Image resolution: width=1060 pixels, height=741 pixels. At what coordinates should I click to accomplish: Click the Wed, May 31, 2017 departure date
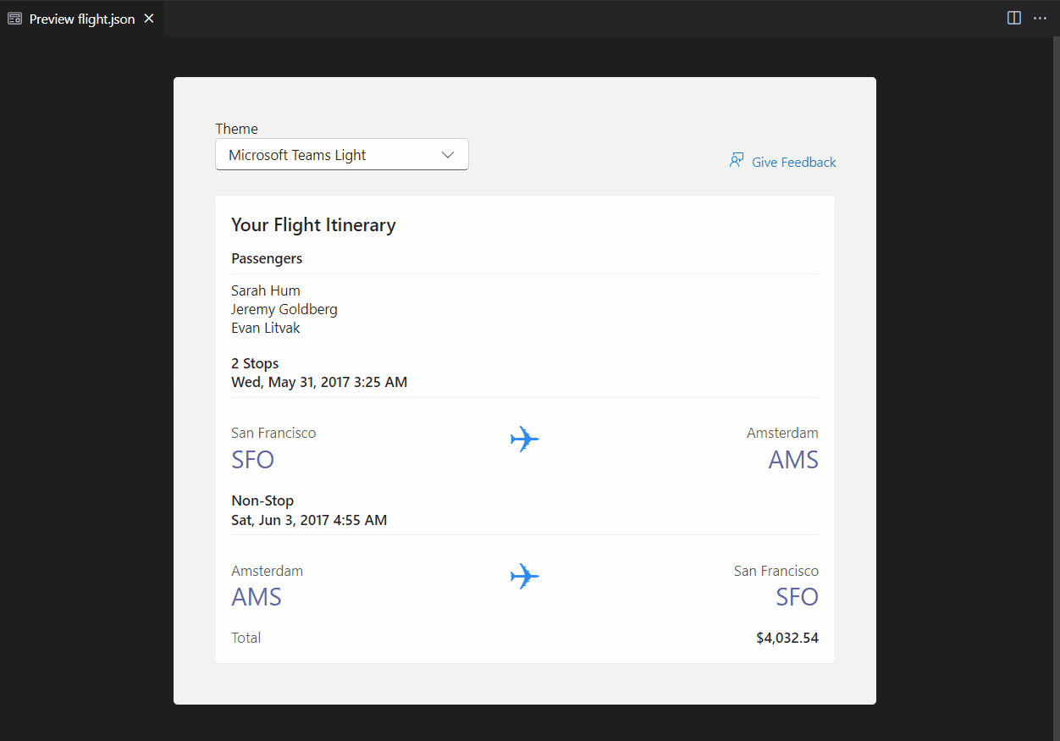[319, 382]
